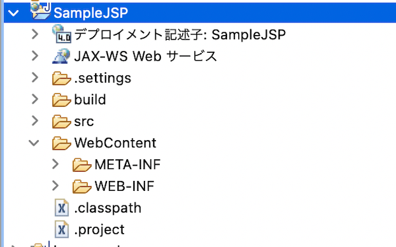Click the SampleJSP project icon

(41, 11)
